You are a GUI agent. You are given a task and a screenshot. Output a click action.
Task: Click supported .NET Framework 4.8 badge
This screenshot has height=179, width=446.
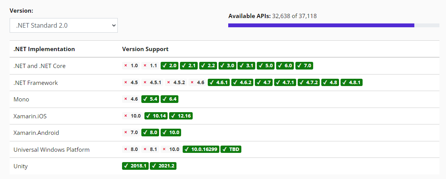point(330,83)
